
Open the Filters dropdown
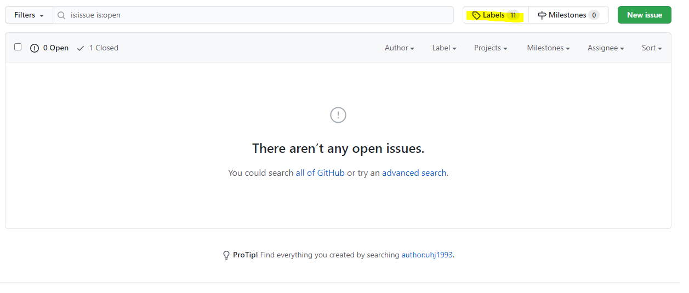pos(29,15)
